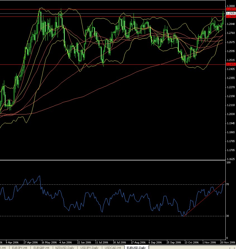236x249 pixels.
Task: Click the white 1.2935 current price label
Action: [231, 13]
